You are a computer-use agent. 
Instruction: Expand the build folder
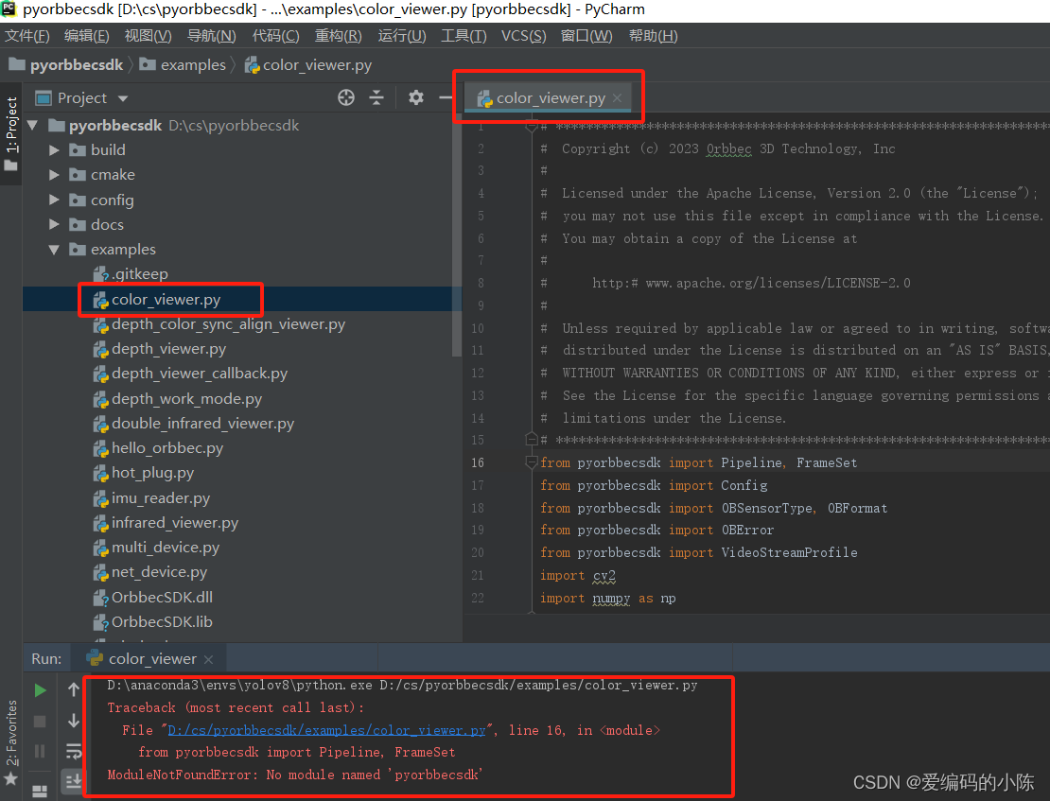click(54, 150)
